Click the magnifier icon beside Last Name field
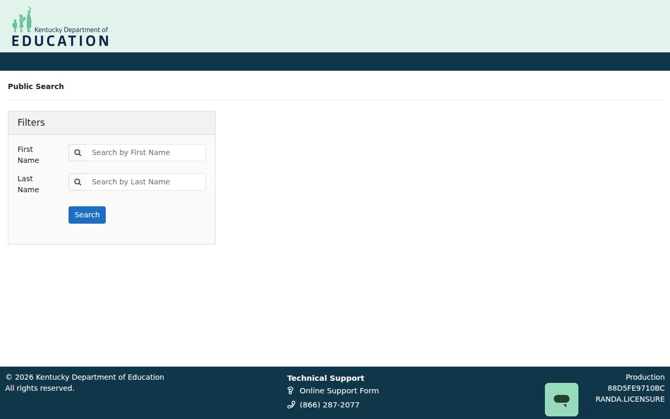Viewport: 670px width, 419px height. point(77,182)
